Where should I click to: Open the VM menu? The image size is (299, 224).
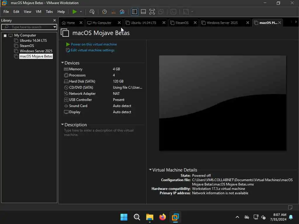pyautogui.click(x=39, y=12)
